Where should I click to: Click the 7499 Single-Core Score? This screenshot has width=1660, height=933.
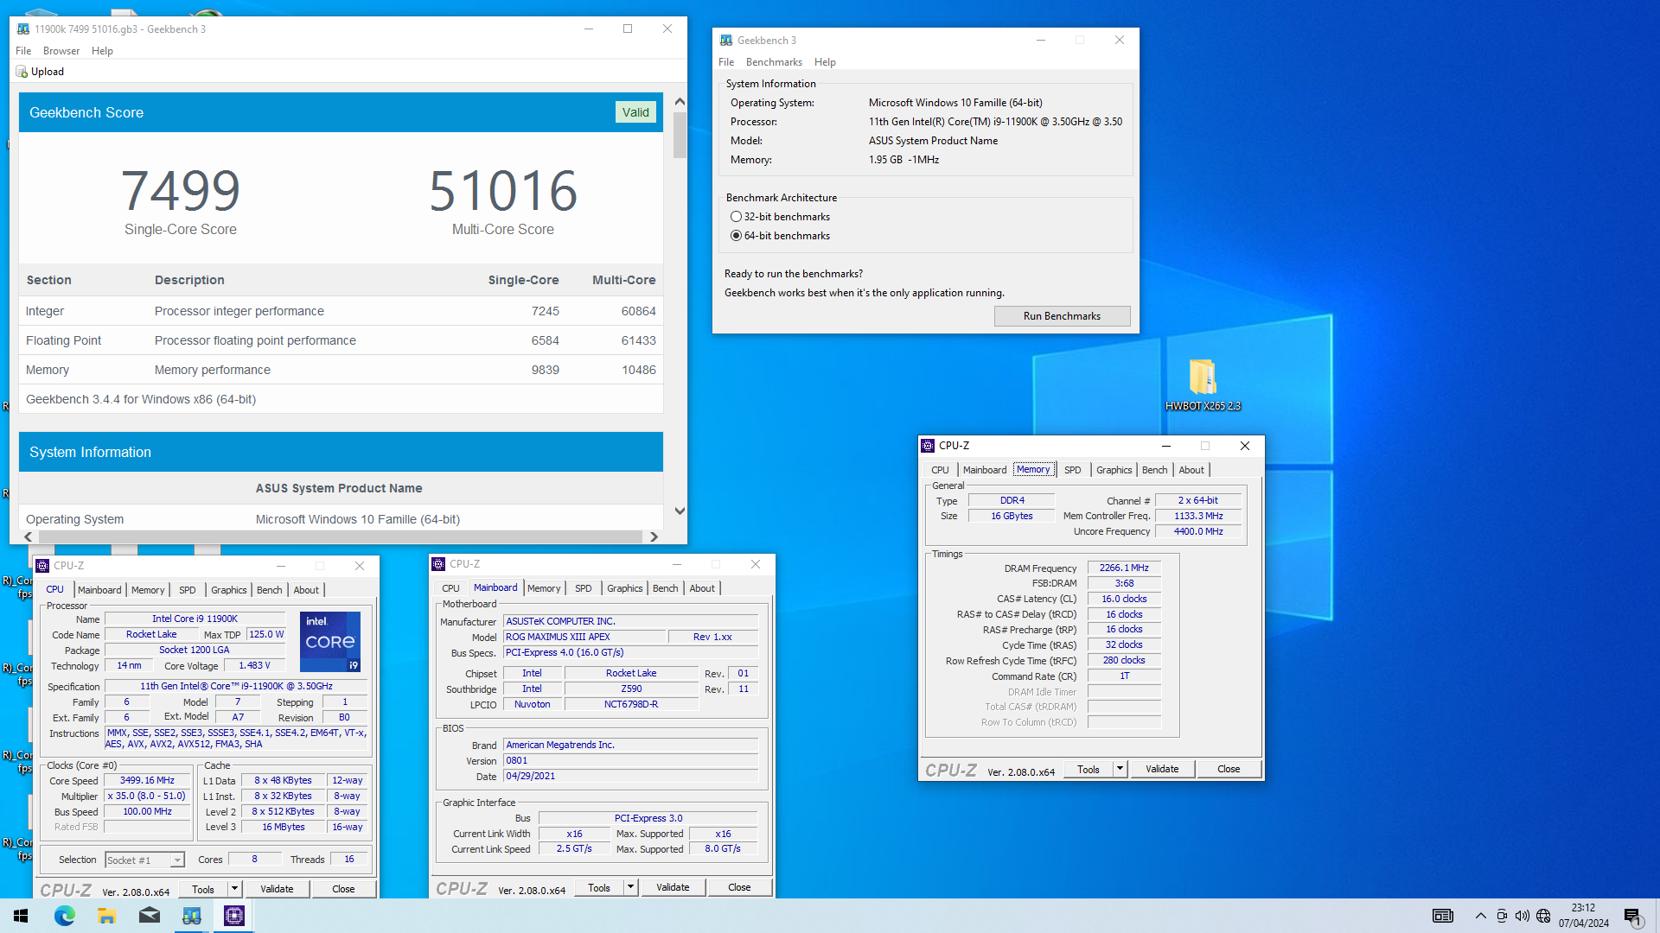180,191
